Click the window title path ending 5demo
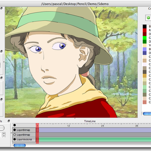The width and height of the screenshot is (151, 151). pyautogui.click(x=75, y=4)
